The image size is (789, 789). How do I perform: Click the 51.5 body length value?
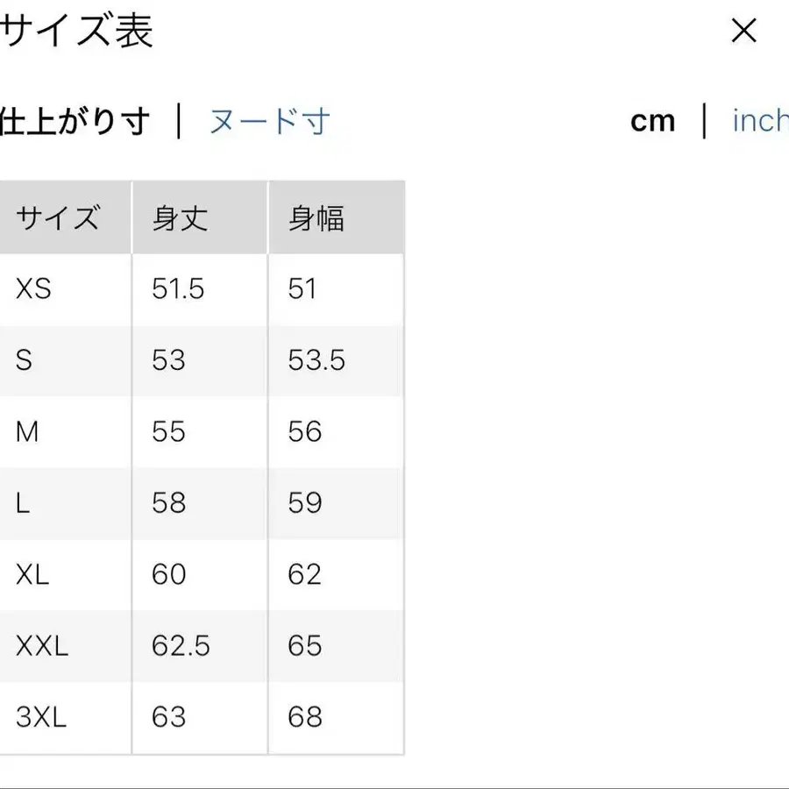coord(178,288)
